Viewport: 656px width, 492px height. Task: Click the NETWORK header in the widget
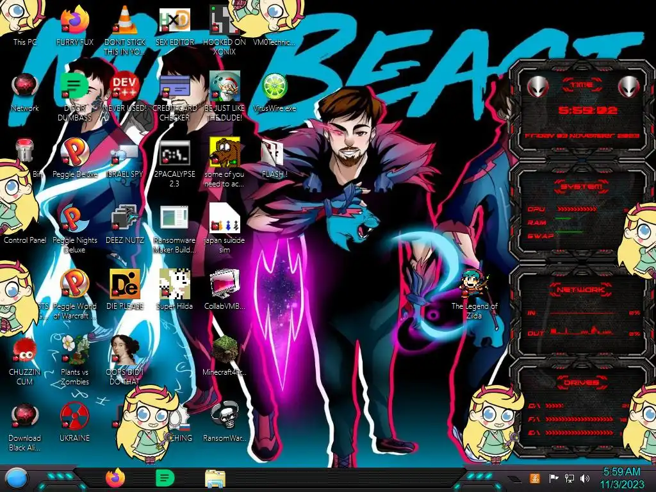(580, 290)
